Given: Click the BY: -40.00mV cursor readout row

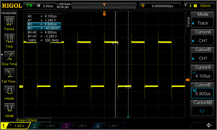Looking at the screenshot, I should (x=44, y=28).
